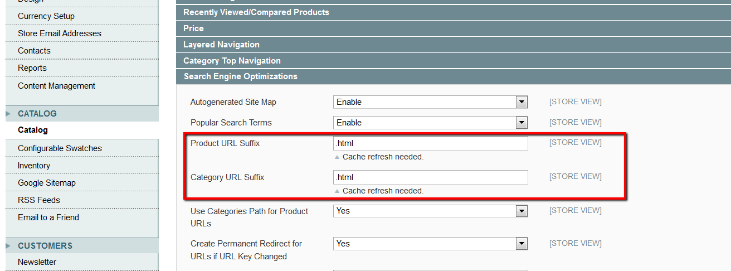Open Use Categories Path for Product URLs dropdown
Screen dimensions: 731x271
coord(430,211)
